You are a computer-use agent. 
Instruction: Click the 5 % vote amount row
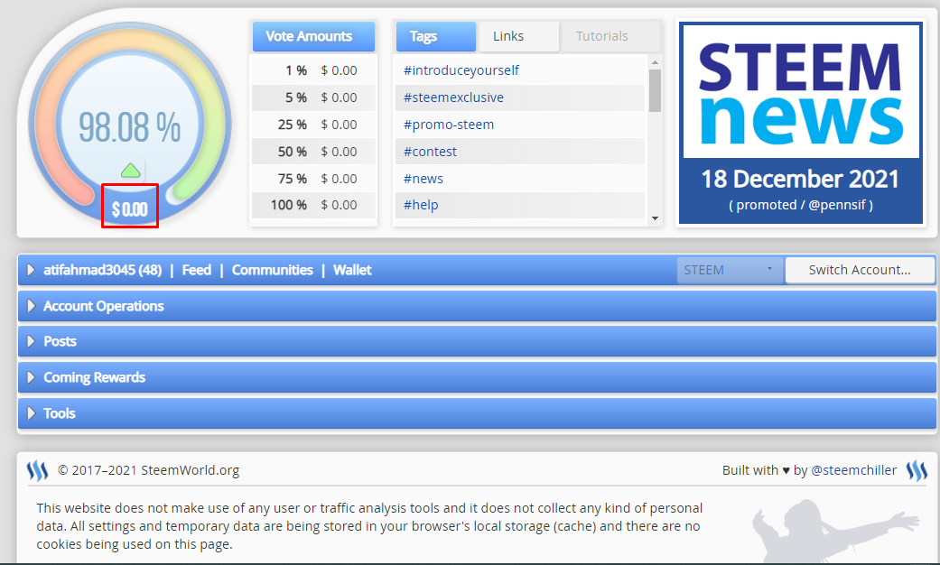[313, 97]
